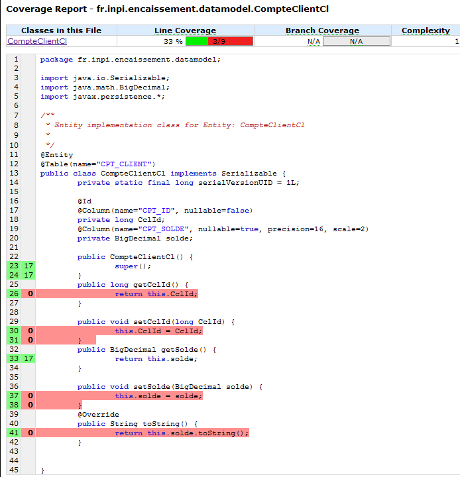This screenshot has height=477, width=460.
Task: Click the N/A branch coverage bar
Action: pos(356,41)
